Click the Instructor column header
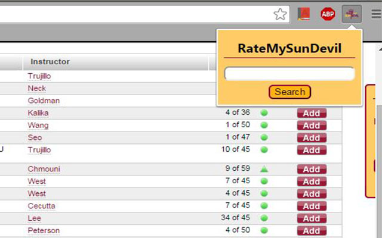The width and height of the screenshot is (382, 238). pos(116,62)
